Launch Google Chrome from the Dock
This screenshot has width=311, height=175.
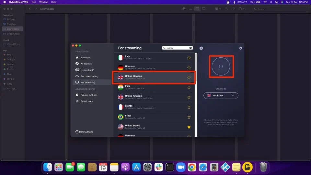[x=192, y=167]
